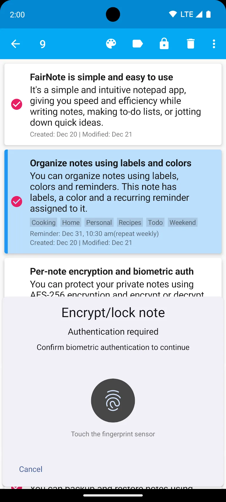The image size is (226, 502).
Task: Tap the lock icon to encrypt notes
Action: (164, 44)
